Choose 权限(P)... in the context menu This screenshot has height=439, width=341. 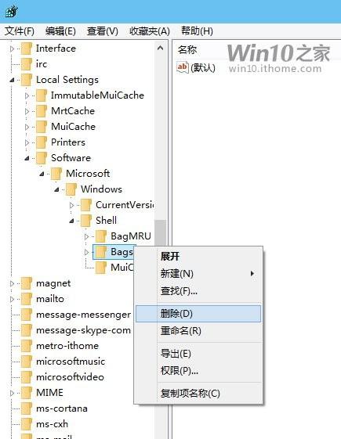point(198,371)
